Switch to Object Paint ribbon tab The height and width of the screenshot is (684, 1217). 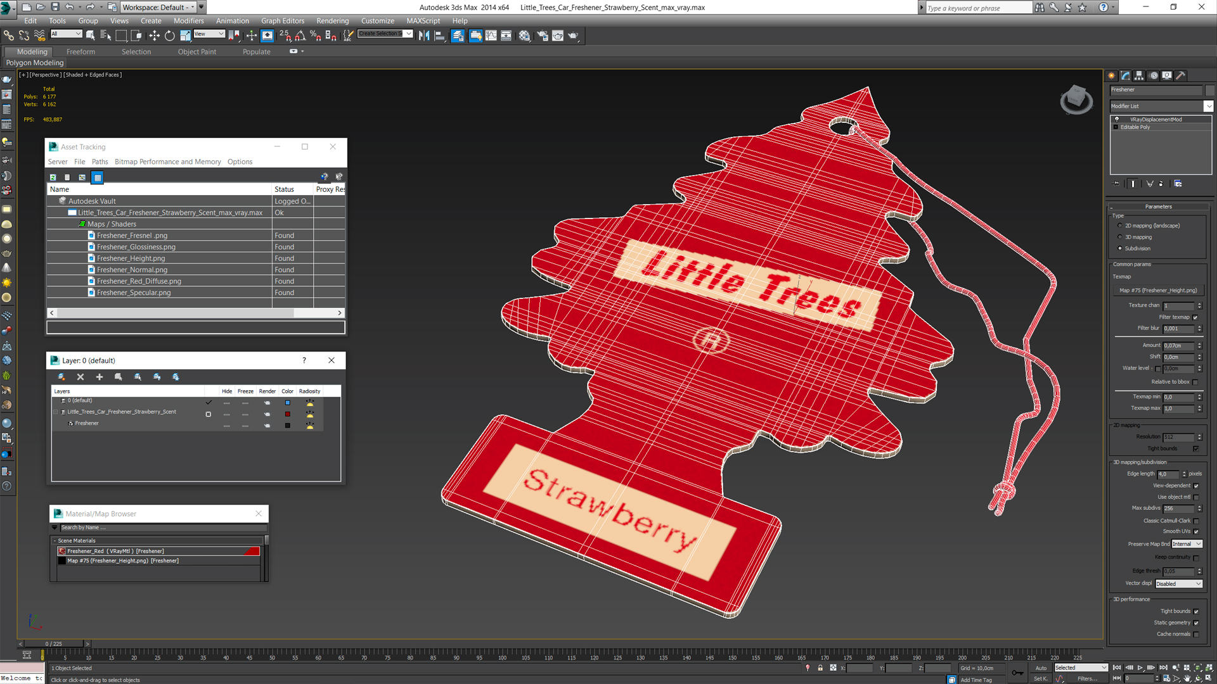coord(197,52)
